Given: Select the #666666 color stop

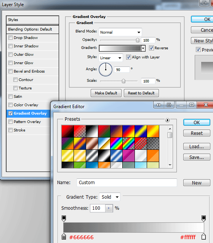Looking at the screenshot, I should 64,237.
